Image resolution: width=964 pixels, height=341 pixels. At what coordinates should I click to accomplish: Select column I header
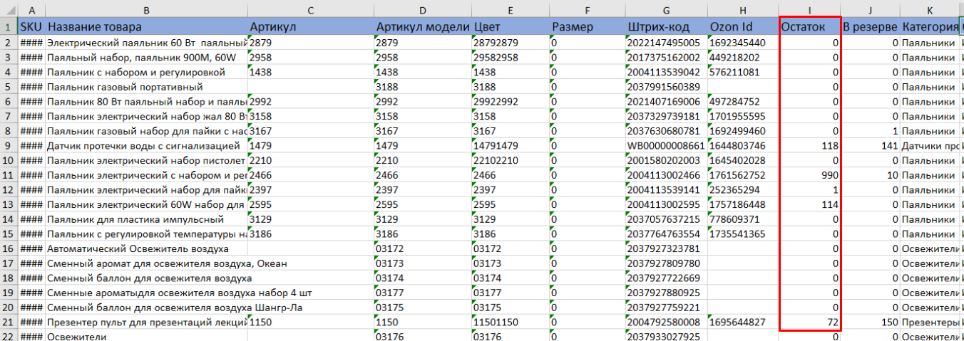point(809,10)
